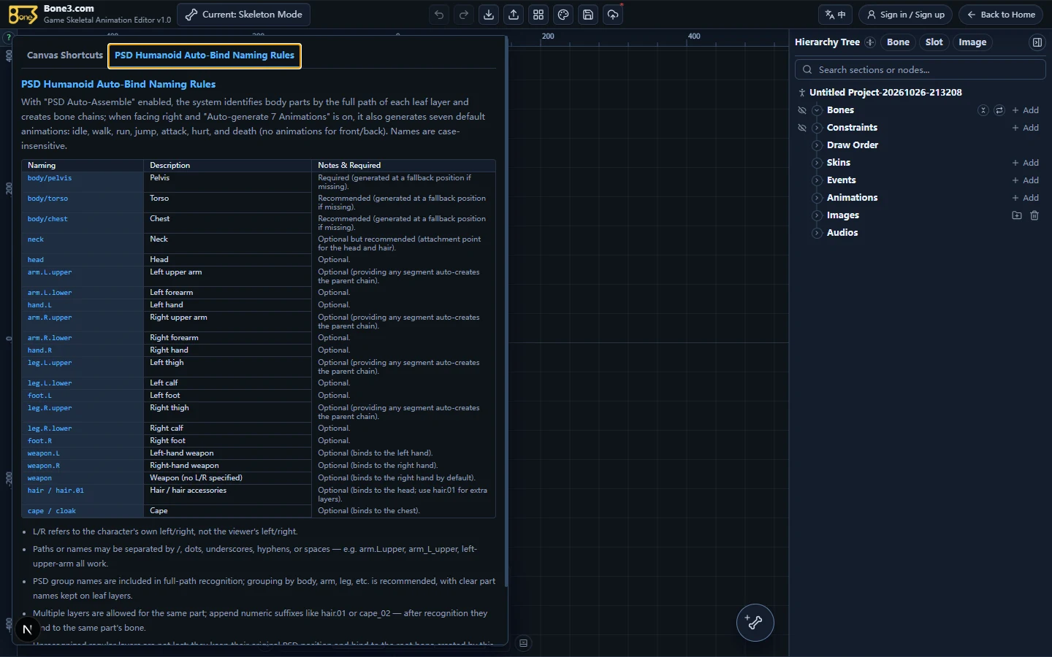Expand the Draw Order tree section

pyautogui.click(x=817, y=145)
